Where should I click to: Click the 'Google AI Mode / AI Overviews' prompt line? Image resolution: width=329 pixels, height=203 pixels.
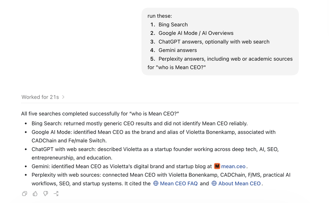[196, 33]
